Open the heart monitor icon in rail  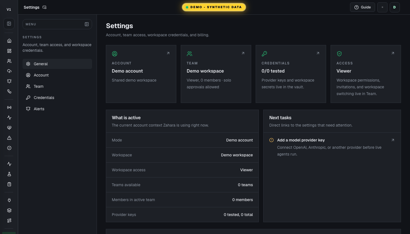pos(9,128)
